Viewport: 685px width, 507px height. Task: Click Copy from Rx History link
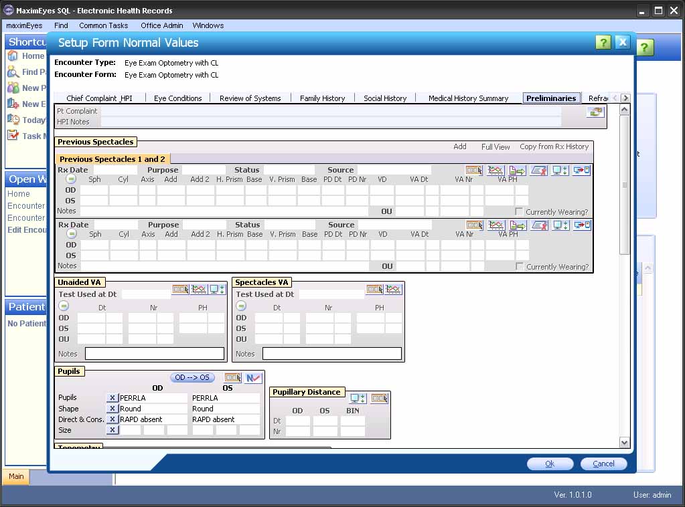[554, 146]
